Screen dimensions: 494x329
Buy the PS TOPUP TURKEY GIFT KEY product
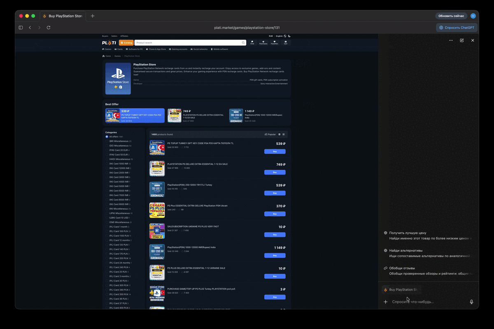[x=275, y=151]
